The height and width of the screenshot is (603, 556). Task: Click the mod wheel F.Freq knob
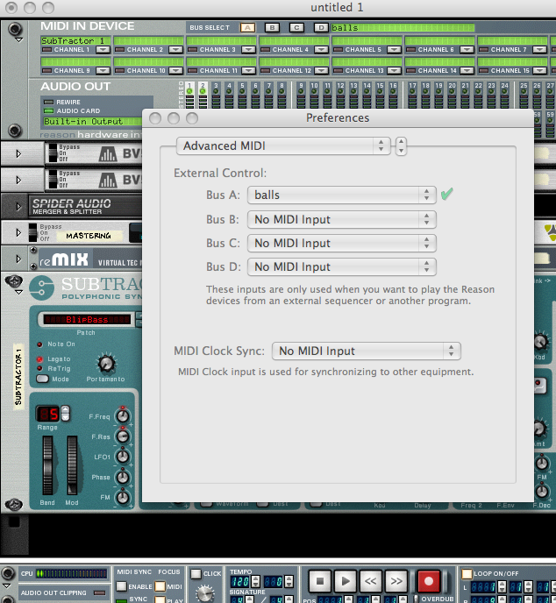click(123, 416)
